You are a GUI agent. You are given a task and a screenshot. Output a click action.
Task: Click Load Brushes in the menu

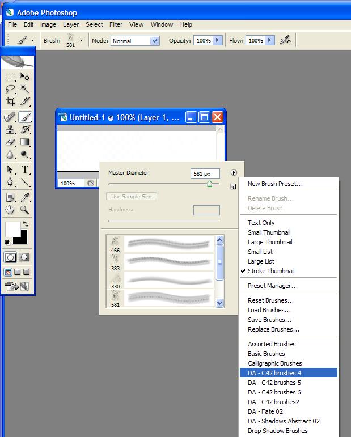point(269,310)
